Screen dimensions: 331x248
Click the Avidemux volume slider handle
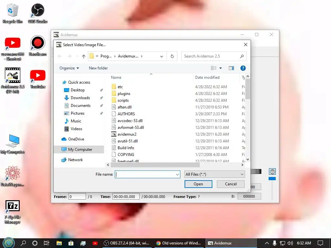coord(272,179)
